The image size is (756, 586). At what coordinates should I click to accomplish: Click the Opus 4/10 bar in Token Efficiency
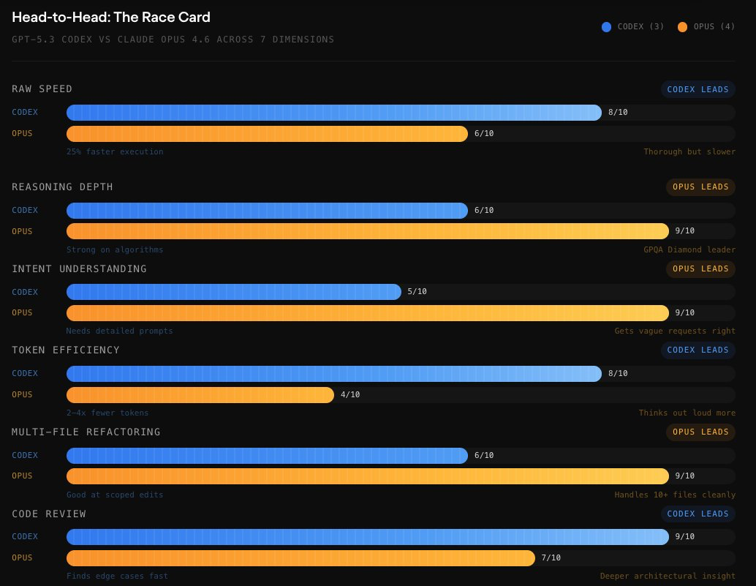coord(200,394)
